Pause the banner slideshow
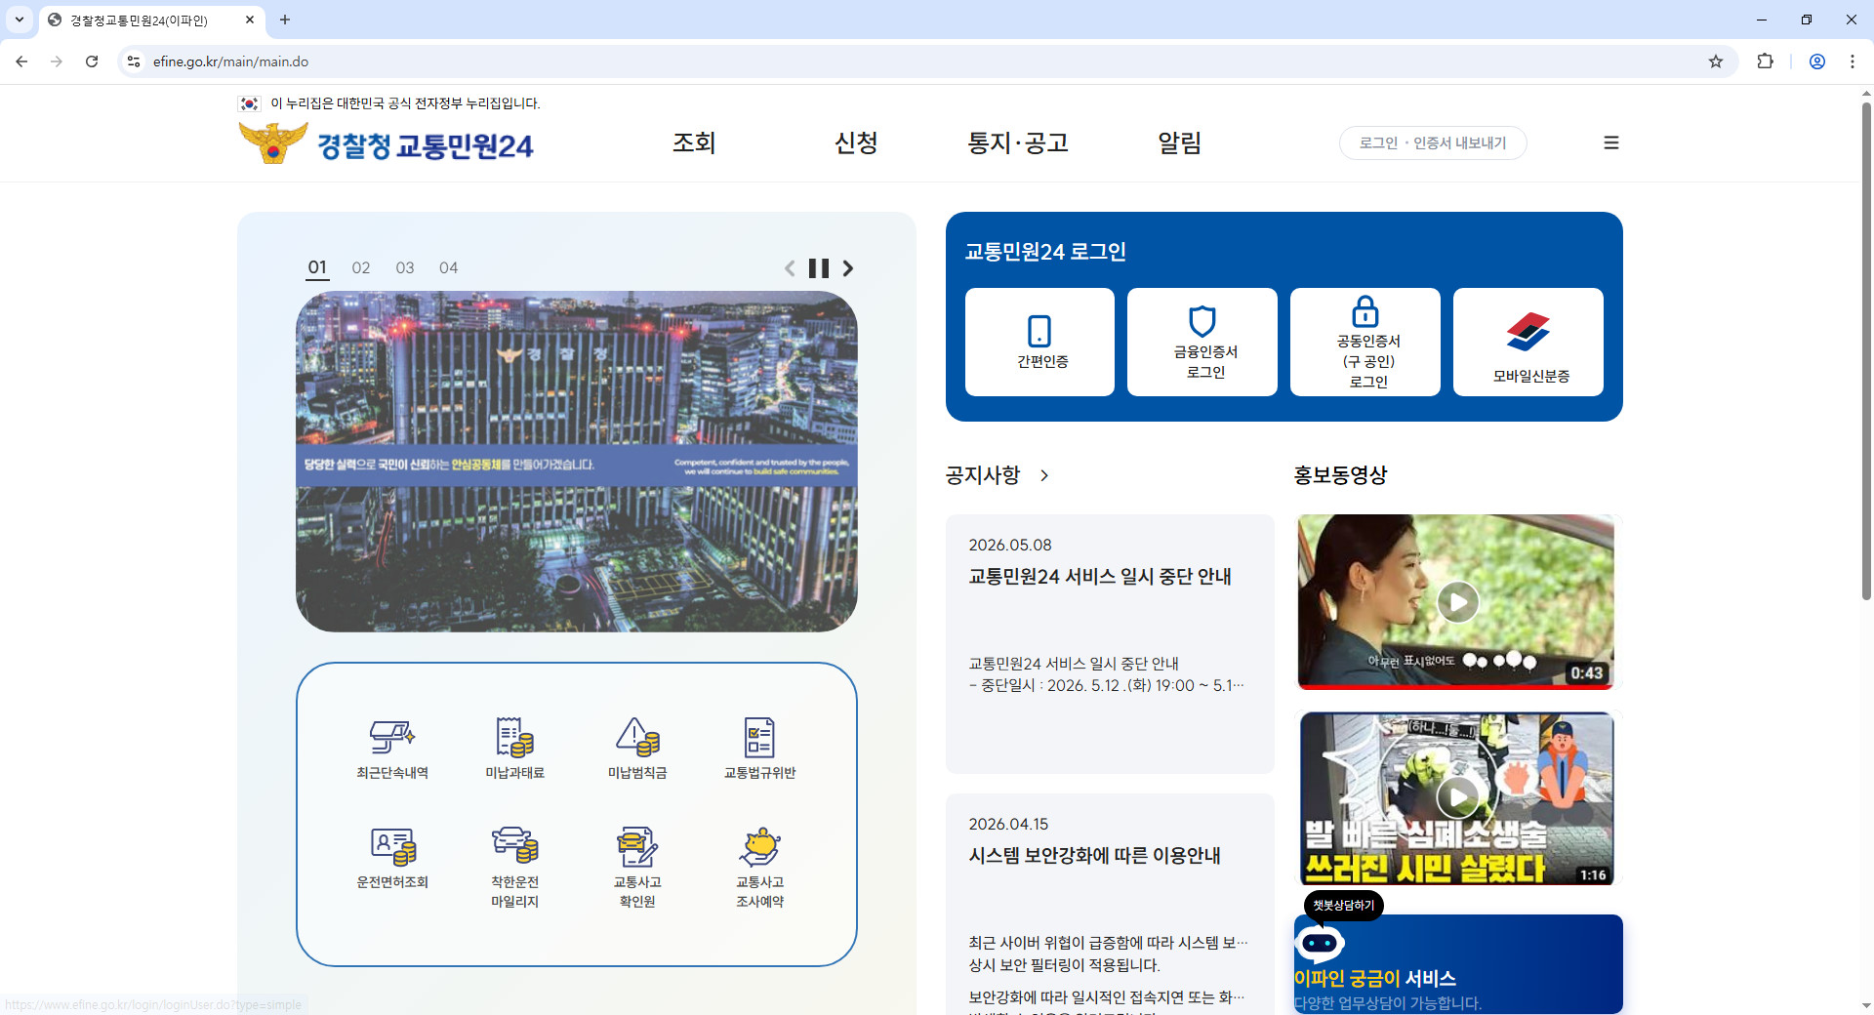This screenshot has height=1015, width=1874. [819, 268]
